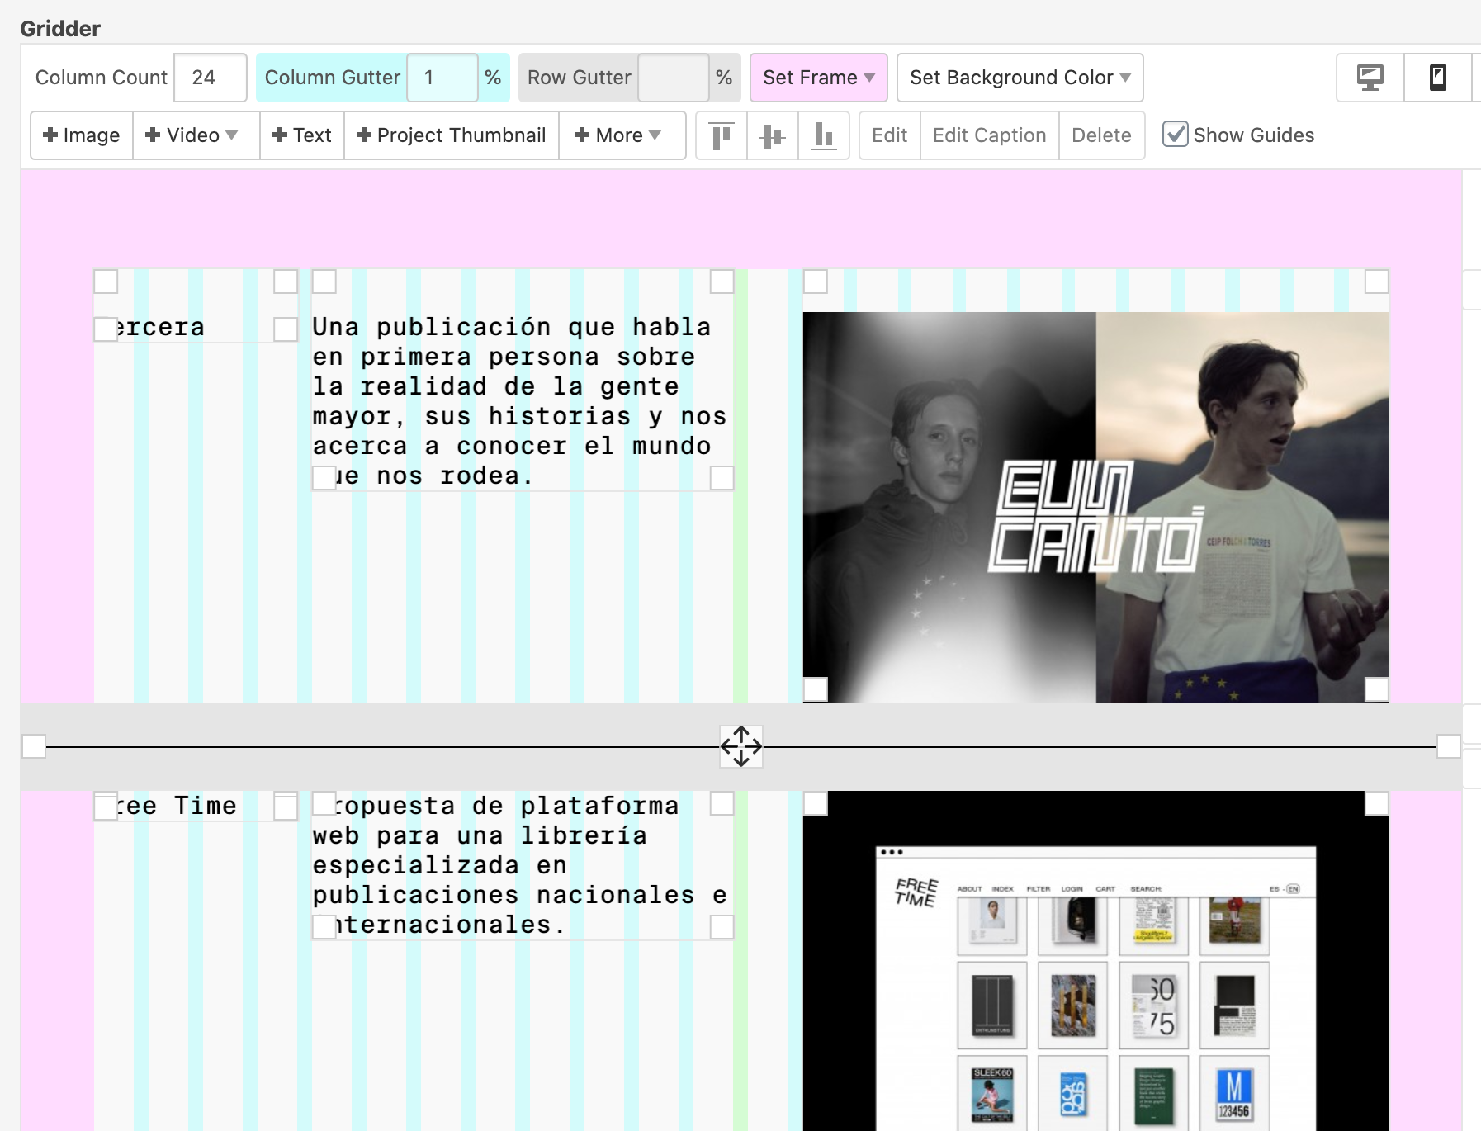The height and width of the screenshot is (1131, 1481).
Task: Click inside the Column Gutter percentage field
Action: point(442,78)
